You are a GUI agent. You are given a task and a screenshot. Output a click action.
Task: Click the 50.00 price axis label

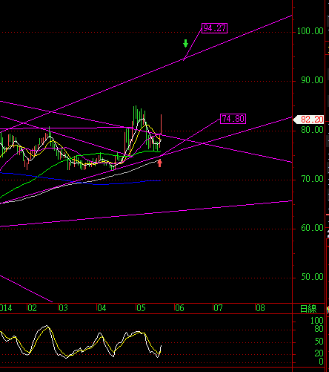pos(312,277)
